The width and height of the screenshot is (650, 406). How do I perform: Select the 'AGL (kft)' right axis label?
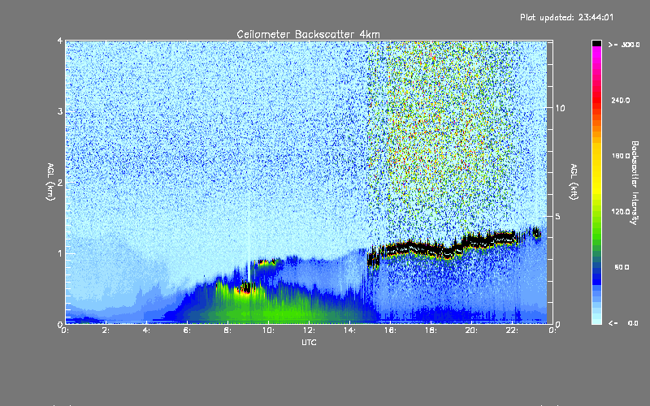[574, 182]
